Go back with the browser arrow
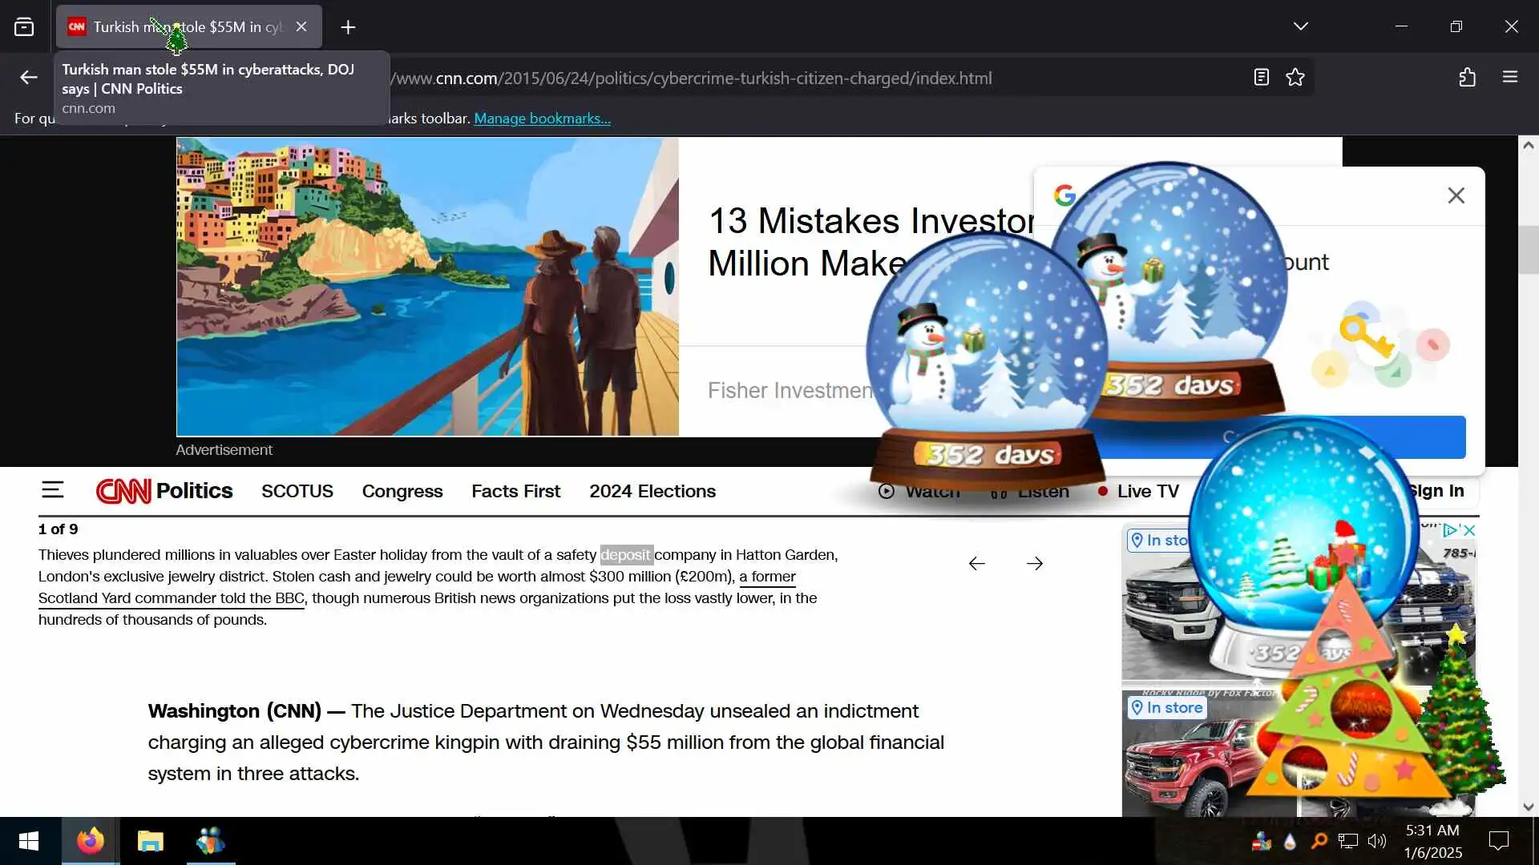This screenshot has height=865, width=1539. coord(29,78)
